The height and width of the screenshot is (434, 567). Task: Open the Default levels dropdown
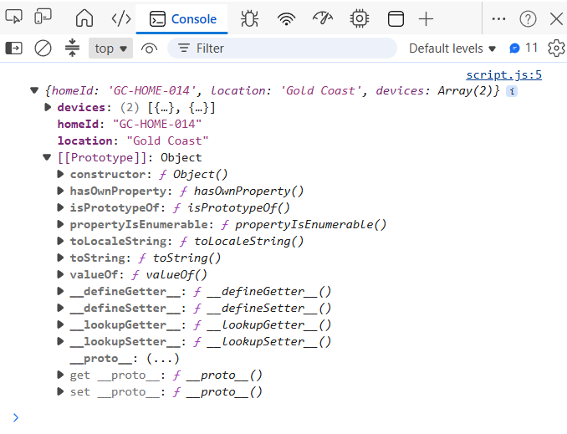point(452,49)
